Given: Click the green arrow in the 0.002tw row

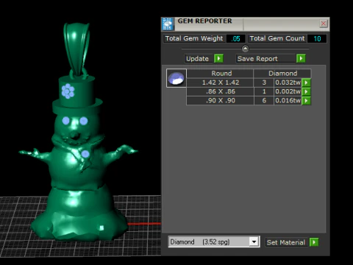Looking at the screenshot, I should click(306, 91).
